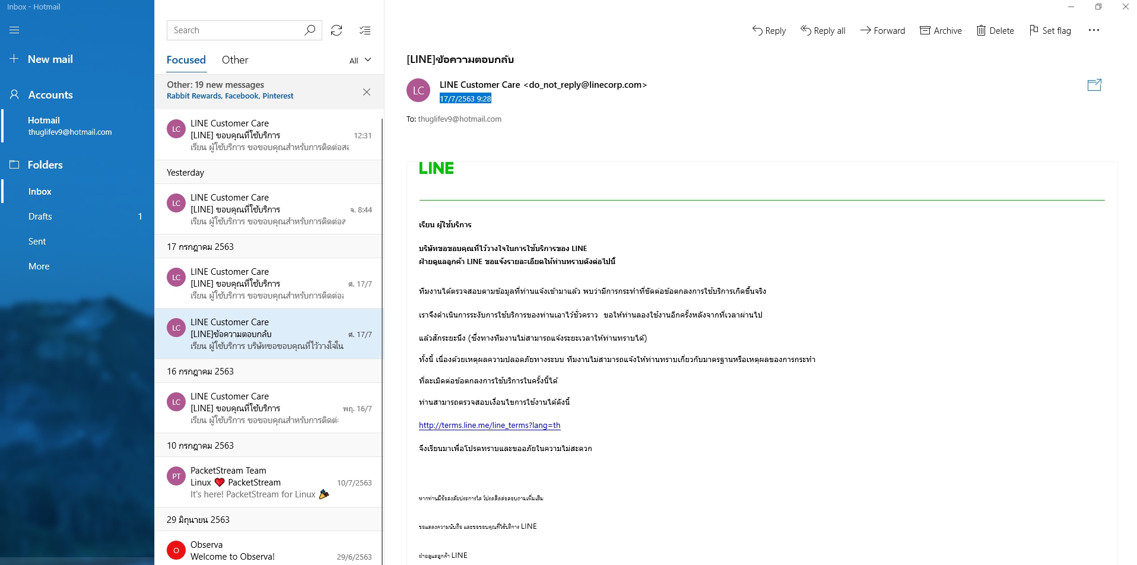The height and width of the screenshot is (565, 1137).
Task: Enter selection mode via checklist icon
Action: [365, 30]
